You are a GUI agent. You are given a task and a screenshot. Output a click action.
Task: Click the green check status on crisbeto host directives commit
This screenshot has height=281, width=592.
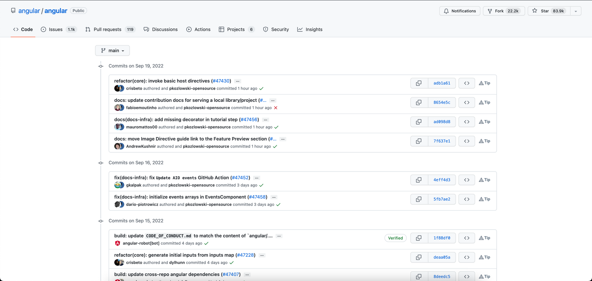click(261, 88)
